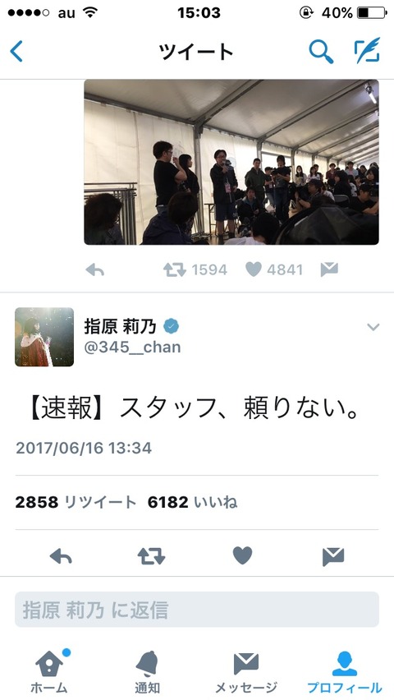
Task: Retweet the upper tweet showing 1594
Action: point(195,269)
